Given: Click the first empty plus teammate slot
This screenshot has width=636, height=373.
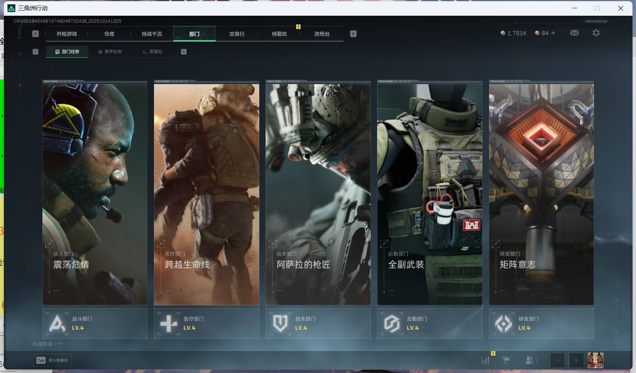Looking at the screenshot, I should coord(557,360).
